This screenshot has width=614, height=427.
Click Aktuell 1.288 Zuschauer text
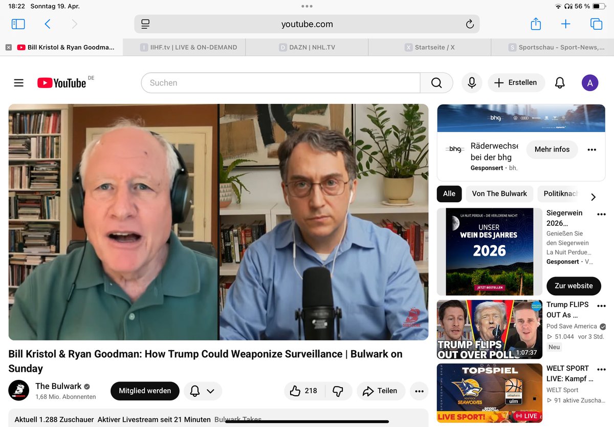click(54, 419)
